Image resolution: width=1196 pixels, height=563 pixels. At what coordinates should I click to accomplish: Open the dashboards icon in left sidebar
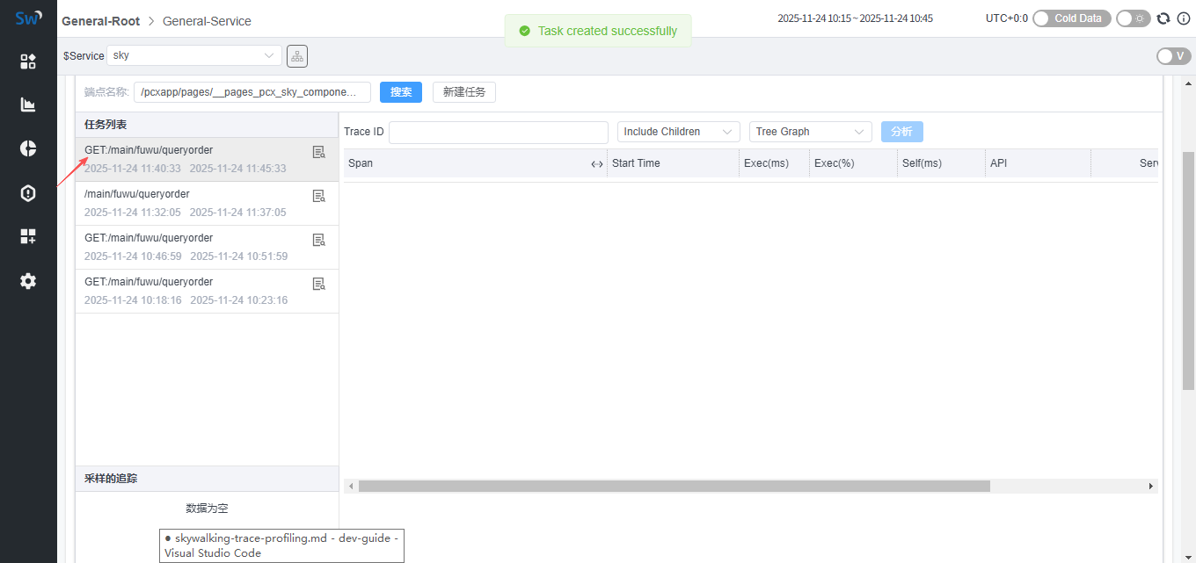tap(28, 61)
